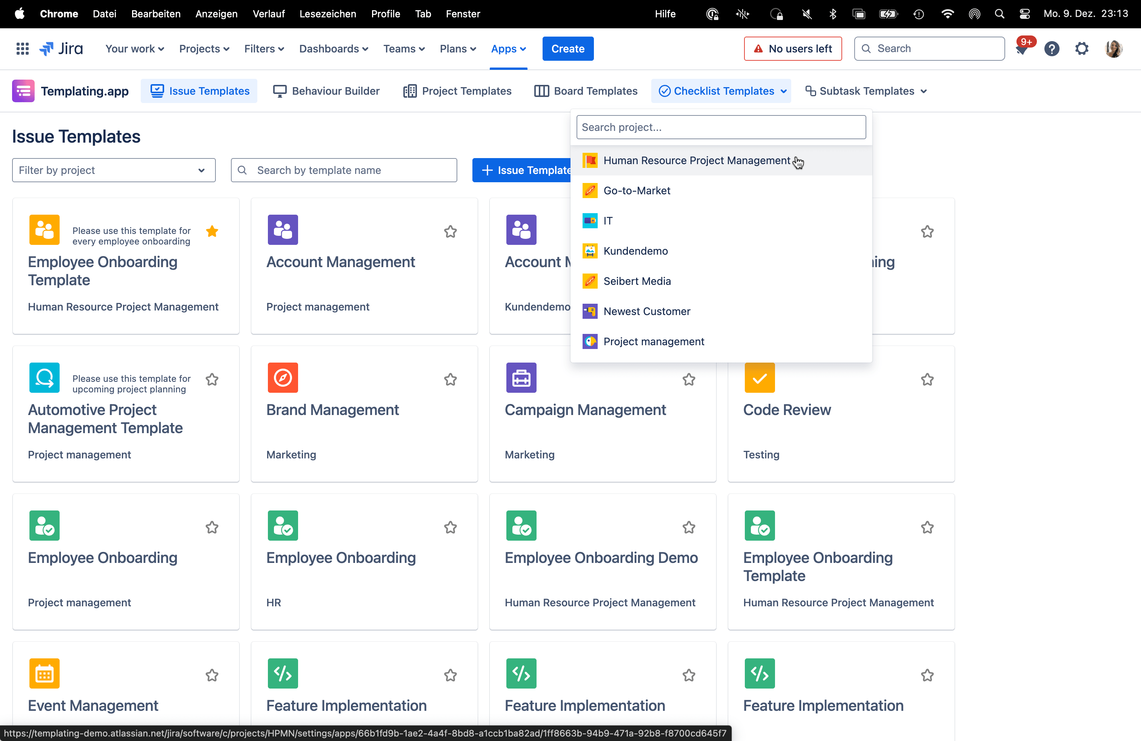Open the Projects navigation dropdown
The width and height of the screenshot is (1141, 741).
pos(204,49)
